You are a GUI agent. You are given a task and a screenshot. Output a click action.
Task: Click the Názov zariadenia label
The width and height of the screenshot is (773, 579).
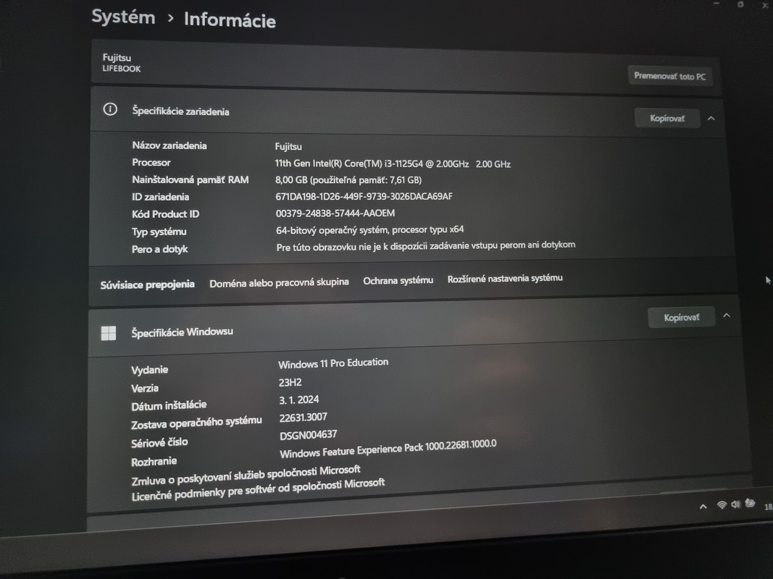click(170, 145)
